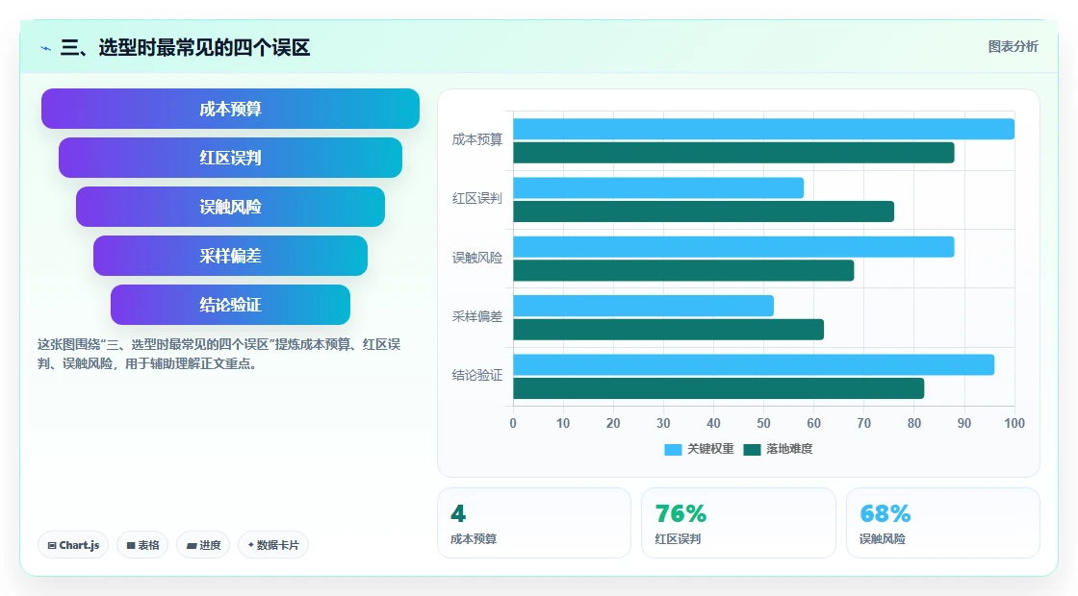Click the 关键权重 legend label
The height and width of the screenshot is (596, 1078).
[x=710, y=449]
